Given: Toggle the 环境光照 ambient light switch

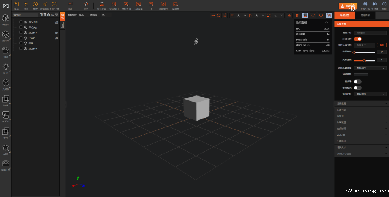Looking at the screenshot, I should [357, 39].
